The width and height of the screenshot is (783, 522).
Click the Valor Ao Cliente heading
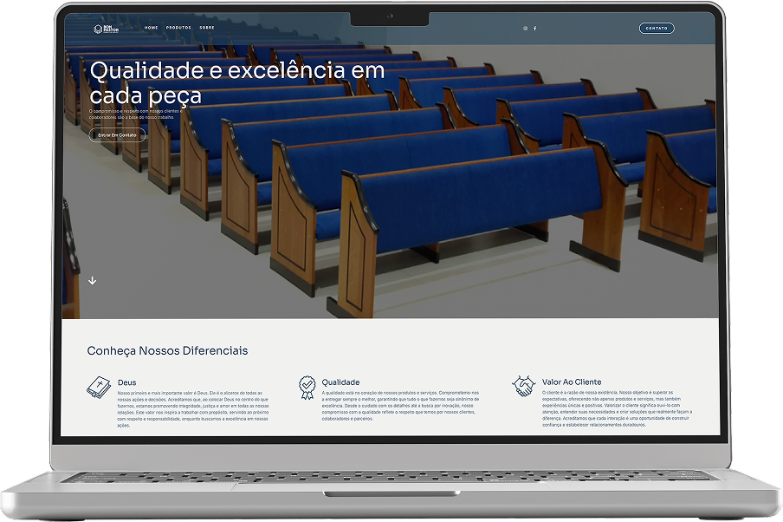coord(571,382)
